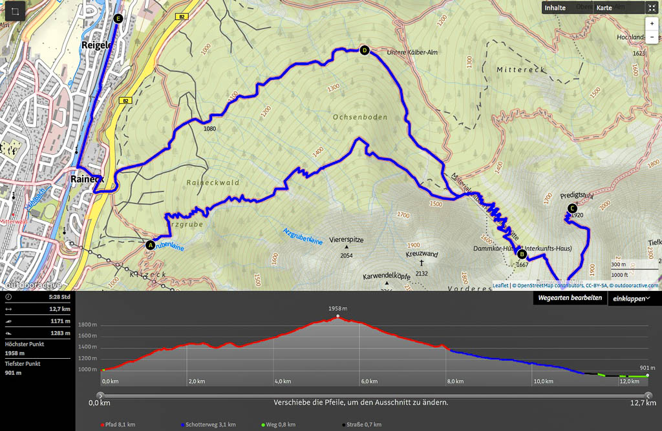The height and width of the screenshot is (431, 662).
Task: Open the Leaflet attribution link
Action: click(500, 285)
